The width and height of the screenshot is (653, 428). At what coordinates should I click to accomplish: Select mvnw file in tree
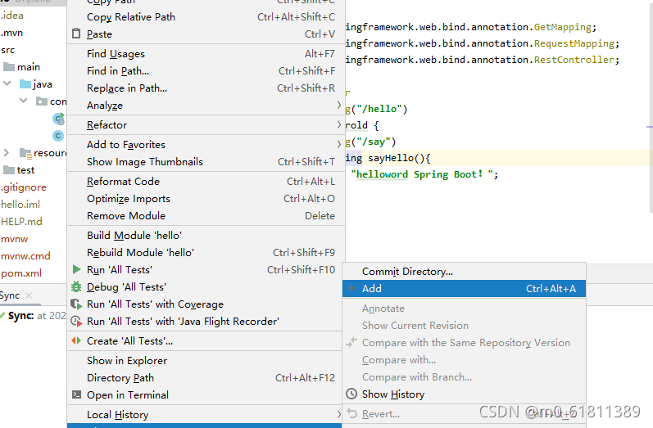pos(14,239)
